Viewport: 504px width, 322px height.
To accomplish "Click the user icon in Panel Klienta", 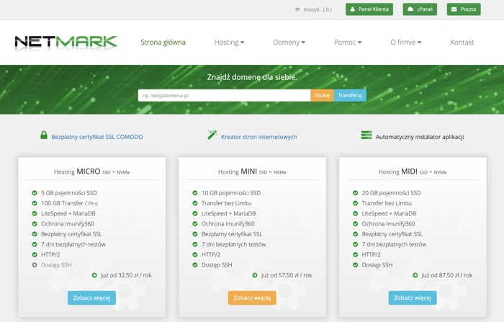I will (351, 9).
